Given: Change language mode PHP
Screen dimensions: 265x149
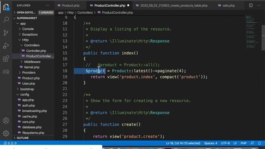Looking at the screenshot, I should pyautogui.click(x=243, y=143).
